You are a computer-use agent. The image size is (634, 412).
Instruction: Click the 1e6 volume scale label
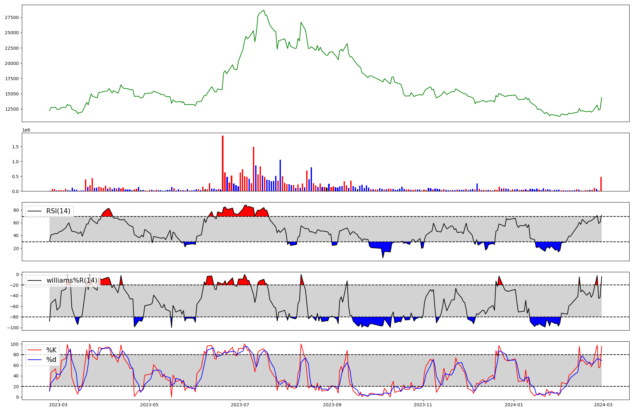coord(26,130)
